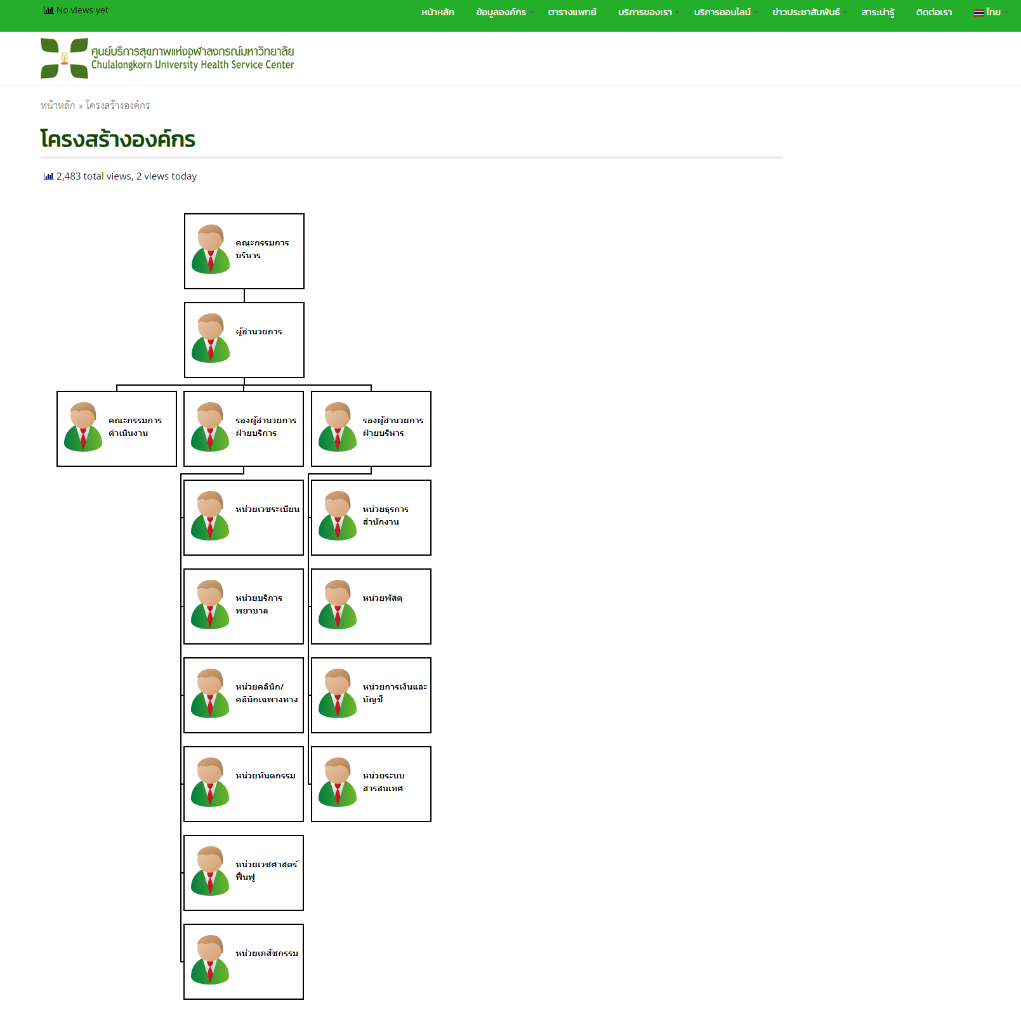
Task: Select the หน่วยระบบสารสนเทศ org box
Action: click(371, 784)
